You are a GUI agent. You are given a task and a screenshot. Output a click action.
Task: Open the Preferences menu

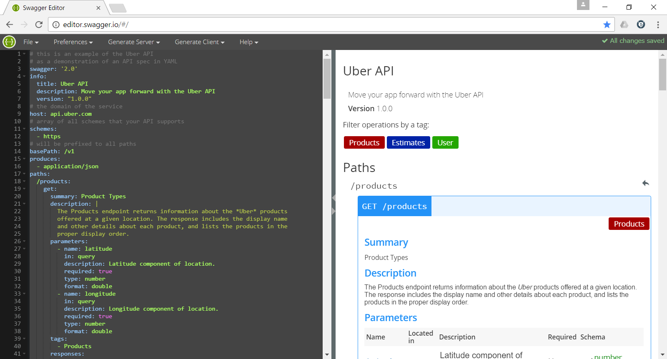[x=73, y=42]
